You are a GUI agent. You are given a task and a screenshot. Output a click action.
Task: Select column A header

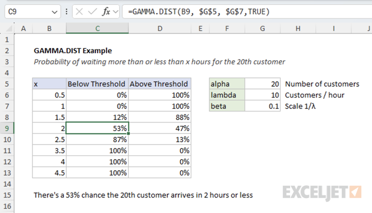tap(23, 29)
